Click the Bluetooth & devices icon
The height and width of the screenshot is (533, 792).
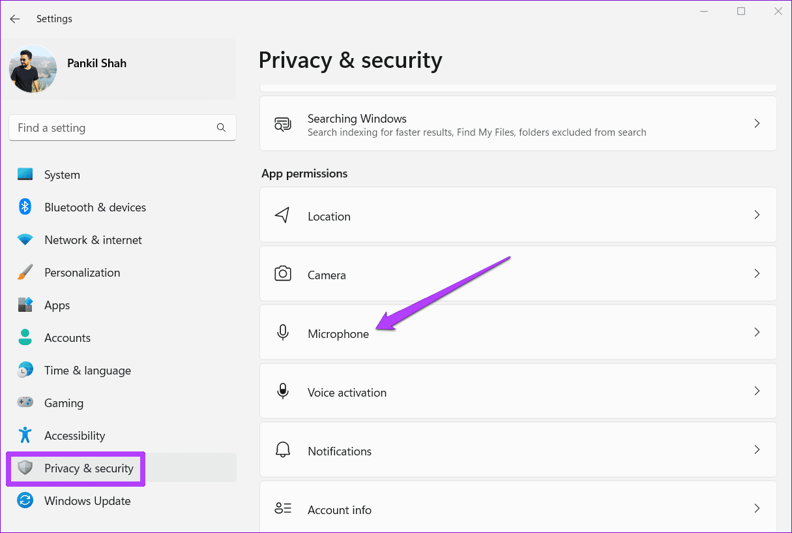pyautogui.click(x=25, y=207)
